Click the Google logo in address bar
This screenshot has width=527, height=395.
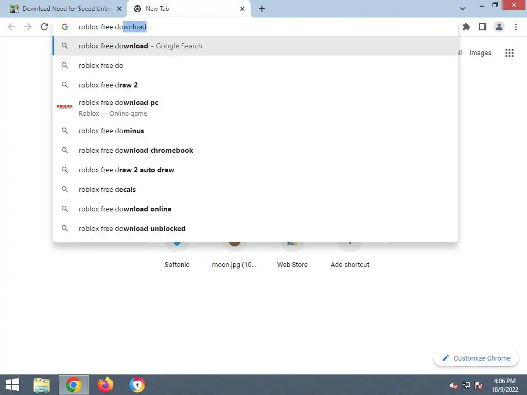pos(65,27)
